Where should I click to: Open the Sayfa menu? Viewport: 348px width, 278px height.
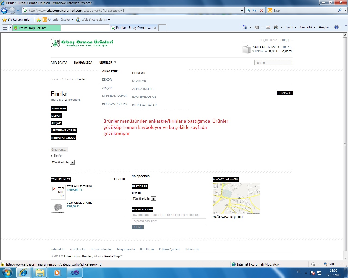pyautogui.click(x=291, y=27)
